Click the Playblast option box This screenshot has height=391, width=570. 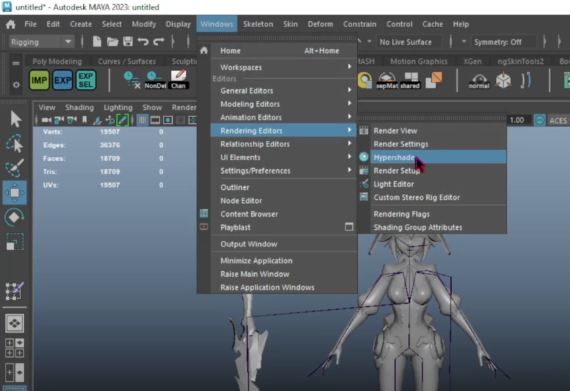pyautogui.click(x=349, y=227)
